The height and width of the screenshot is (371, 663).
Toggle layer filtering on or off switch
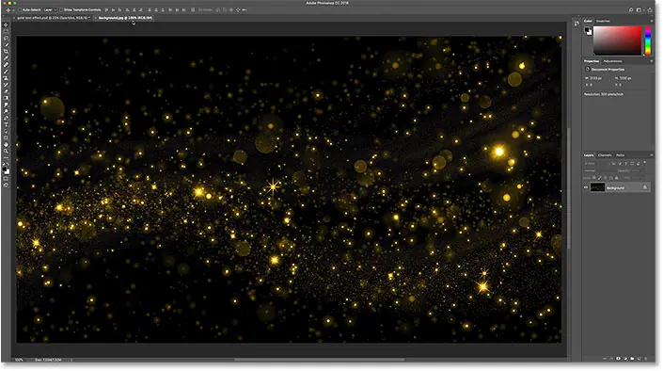(645, 163)
